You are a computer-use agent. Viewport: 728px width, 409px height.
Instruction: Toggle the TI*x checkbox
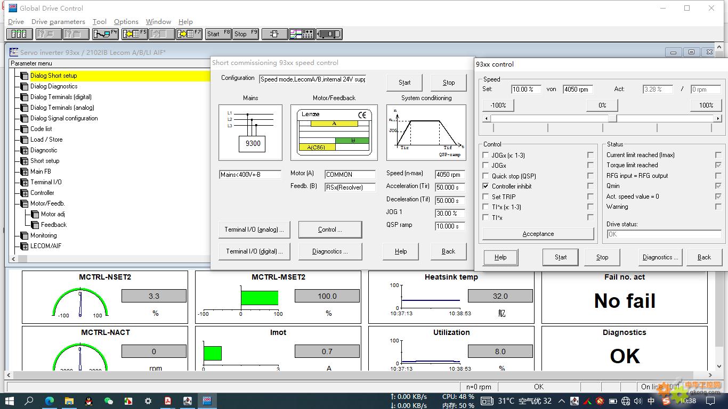486,217
